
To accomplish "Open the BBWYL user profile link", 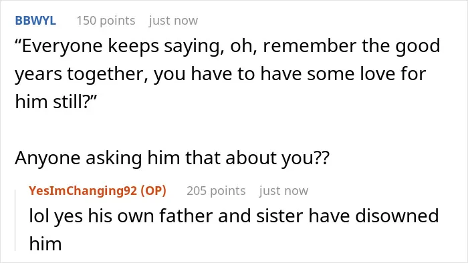I will point(35,21).
